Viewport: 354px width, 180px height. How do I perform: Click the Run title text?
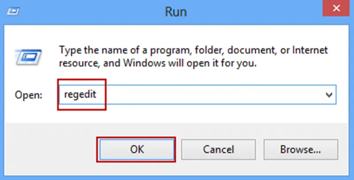click(x=176, y=11)
